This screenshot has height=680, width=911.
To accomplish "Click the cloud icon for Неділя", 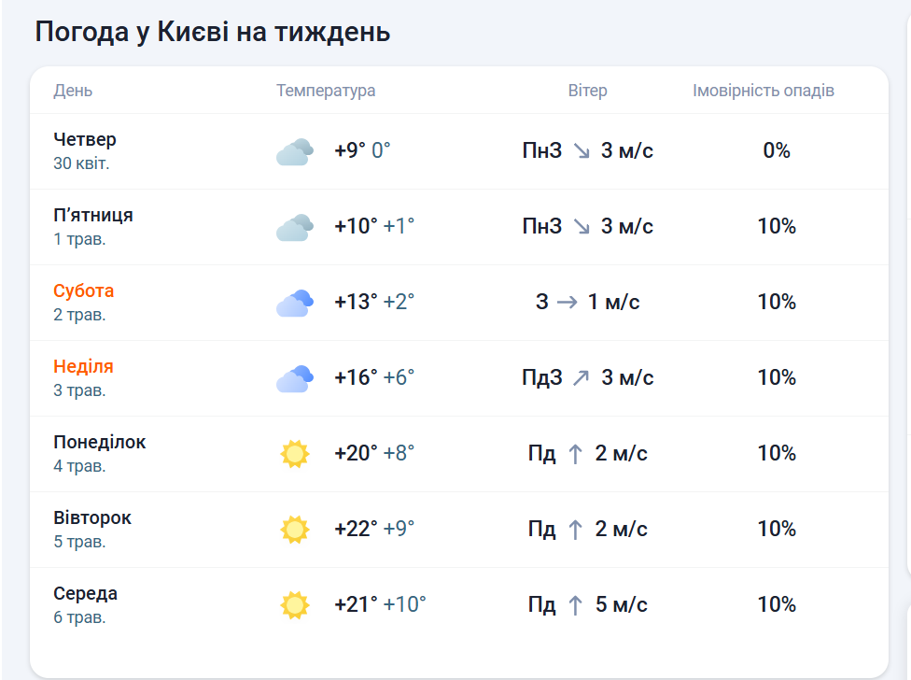I will point(294,378).
